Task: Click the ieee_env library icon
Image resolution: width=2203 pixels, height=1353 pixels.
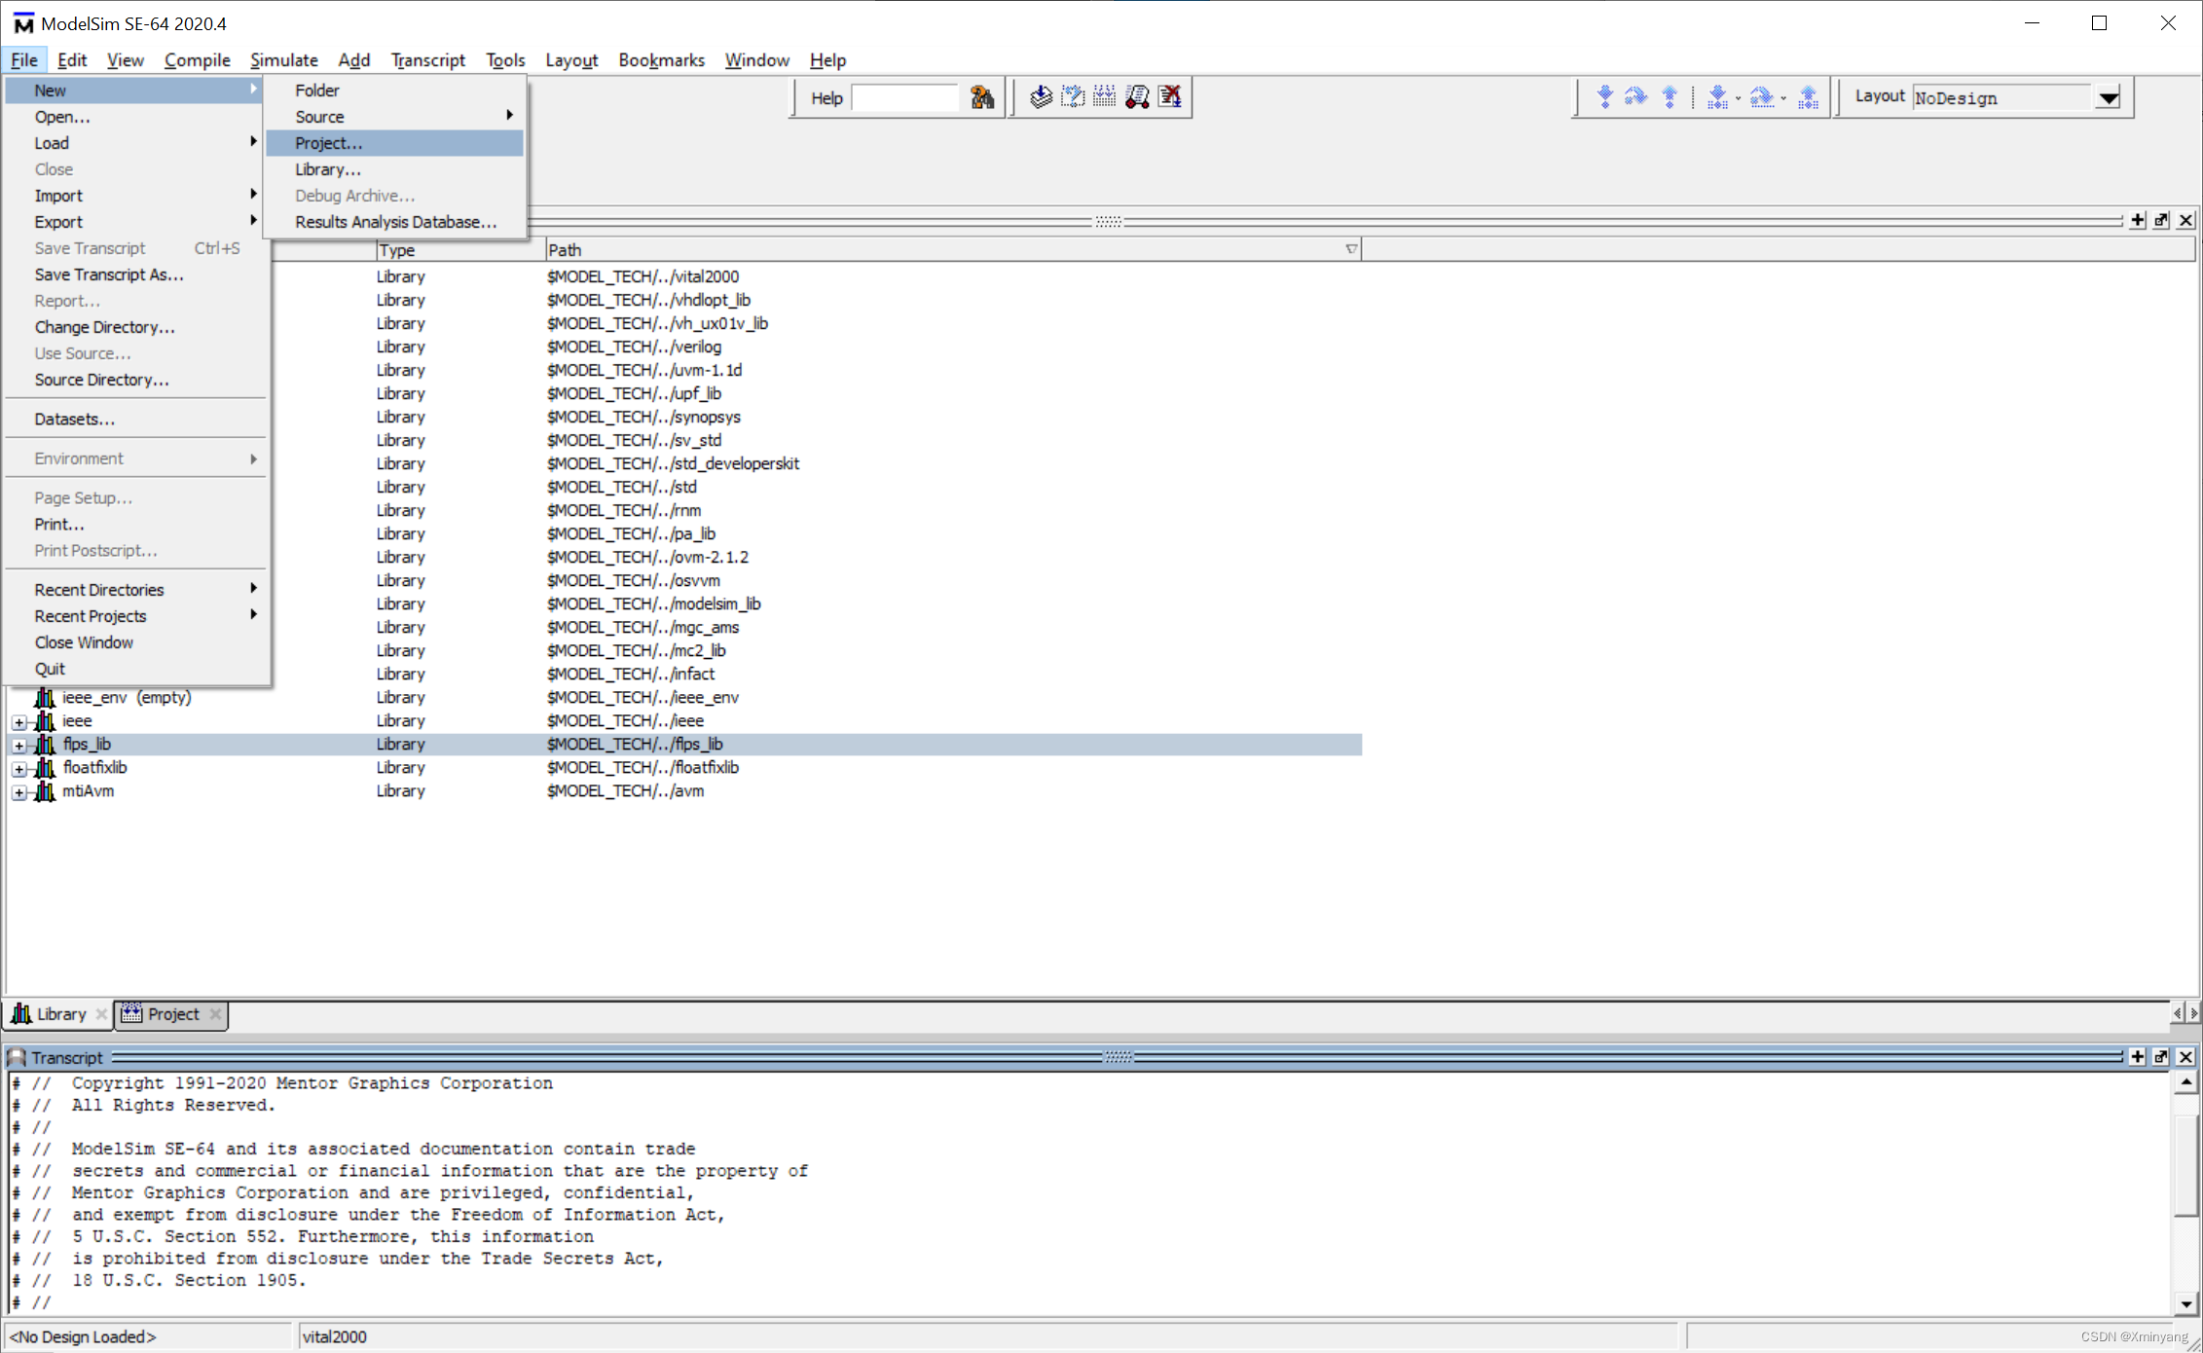Action: point(45,698)
